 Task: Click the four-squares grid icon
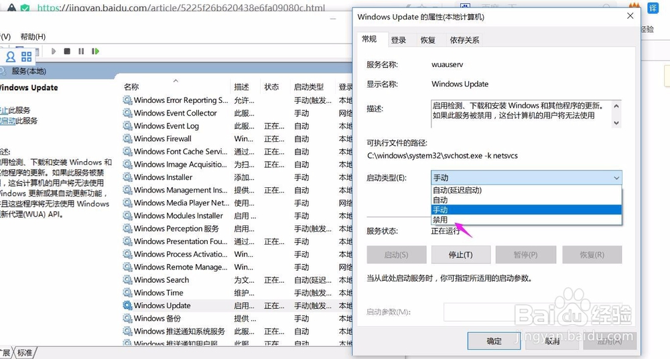tap(27, 57)
